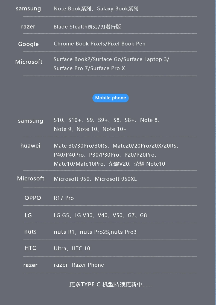This screenshot has height=305, width=216.
Task: Click the text nuts R1，nuts Pro2S,nuts Pro3
Action: click(95, 232)
